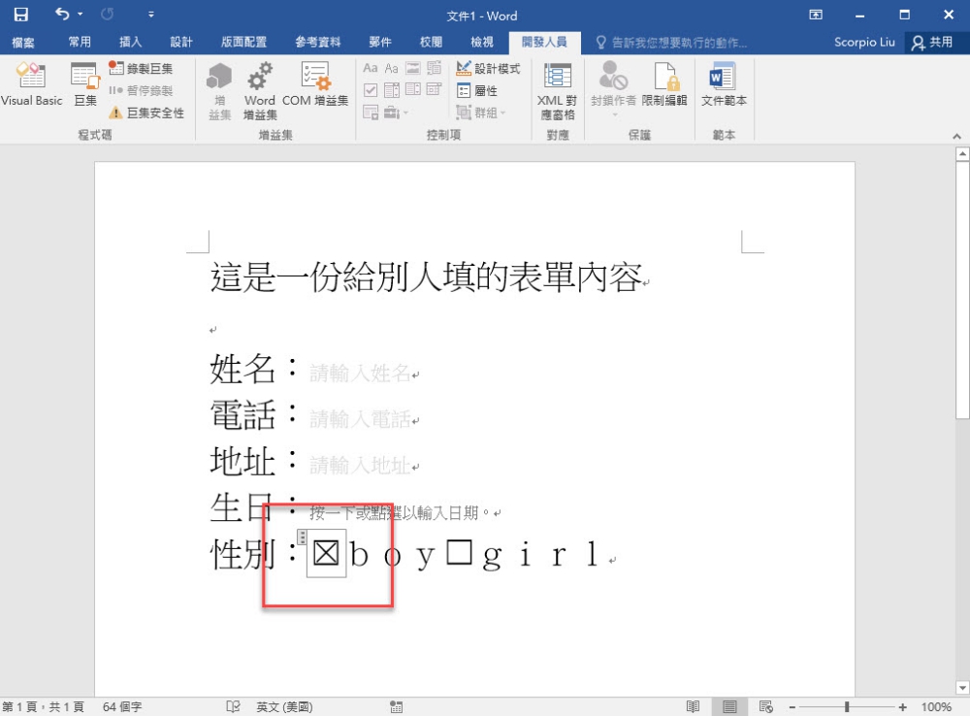This screenshot has height=716, width=970.
Task: Click the 請輸入地址 address placeholder field
Action: click(x=360, y=465)
